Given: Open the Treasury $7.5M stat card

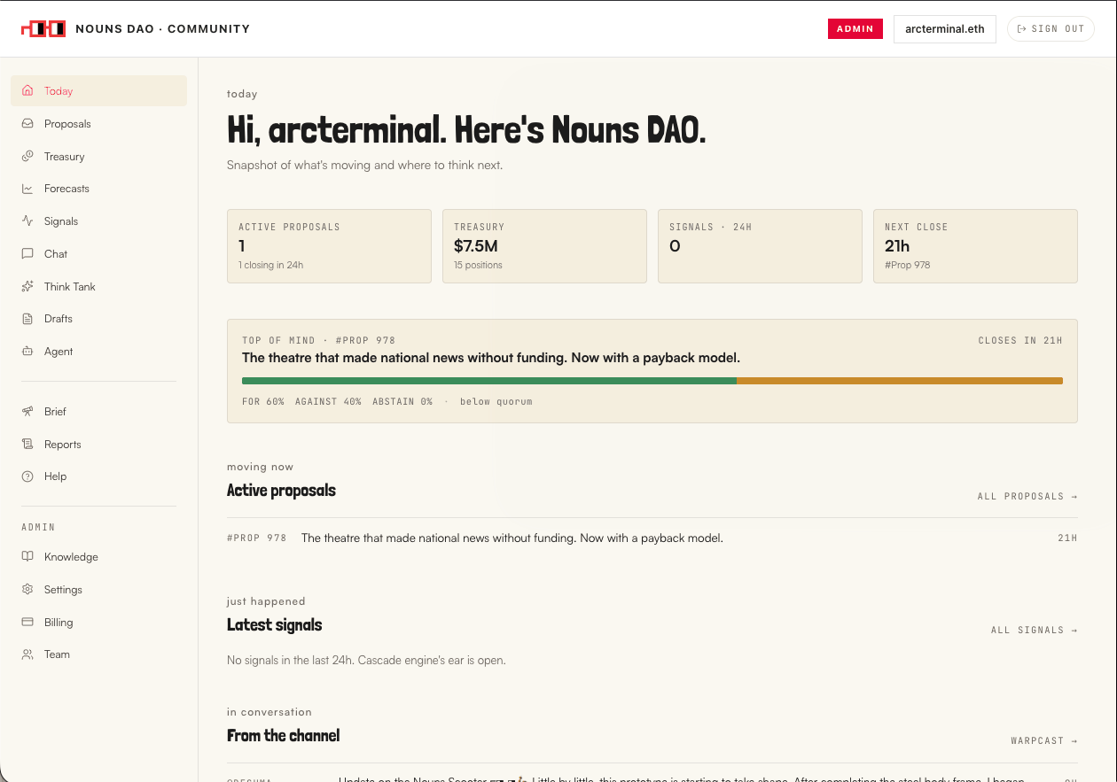Looking at the screenshot, I should tap(544, 246).
